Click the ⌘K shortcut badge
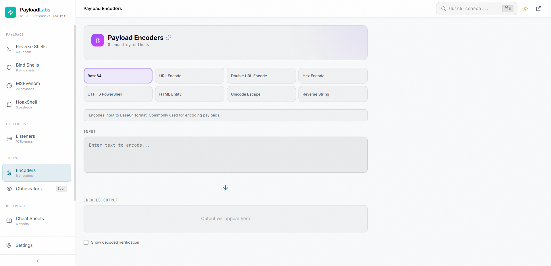 508,9
